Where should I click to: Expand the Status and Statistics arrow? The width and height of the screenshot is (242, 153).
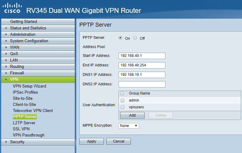click(x=6, y=28)
